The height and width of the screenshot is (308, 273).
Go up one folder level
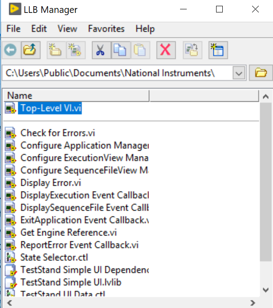31,50
